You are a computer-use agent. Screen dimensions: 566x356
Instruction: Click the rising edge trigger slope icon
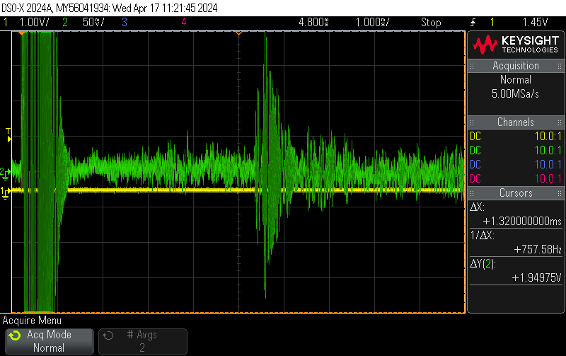(x=473, y=23)
